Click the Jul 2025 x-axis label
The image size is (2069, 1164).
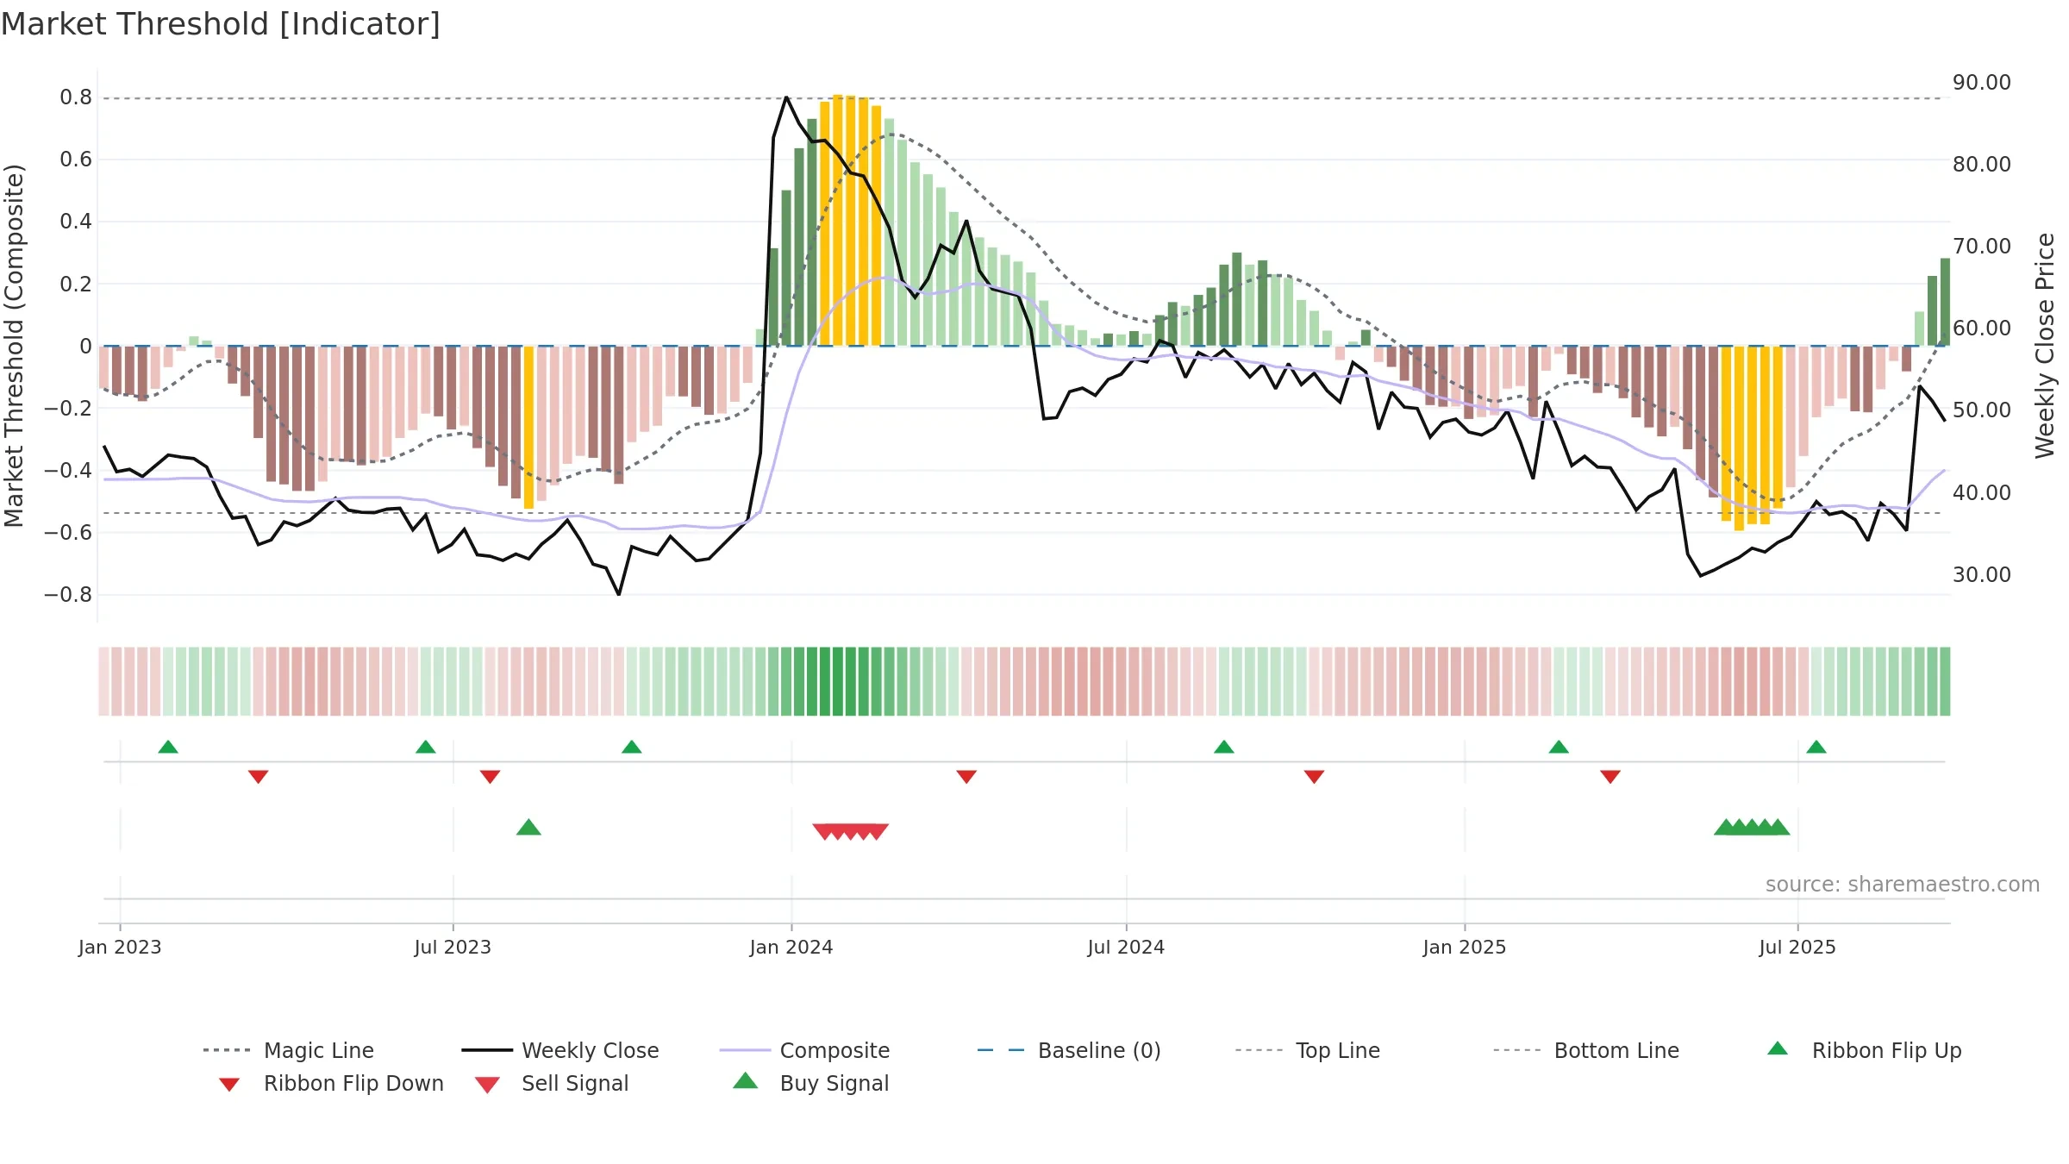[x=1797, y=948]
